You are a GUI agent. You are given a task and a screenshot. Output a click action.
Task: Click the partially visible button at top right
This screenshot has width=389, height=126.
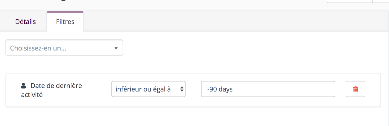[x=350, y=1]
